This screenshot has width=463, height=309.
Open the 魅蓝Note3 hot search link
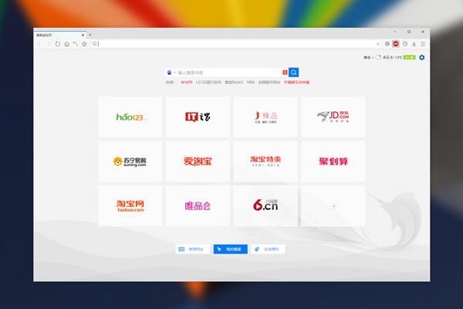(234, 82)
